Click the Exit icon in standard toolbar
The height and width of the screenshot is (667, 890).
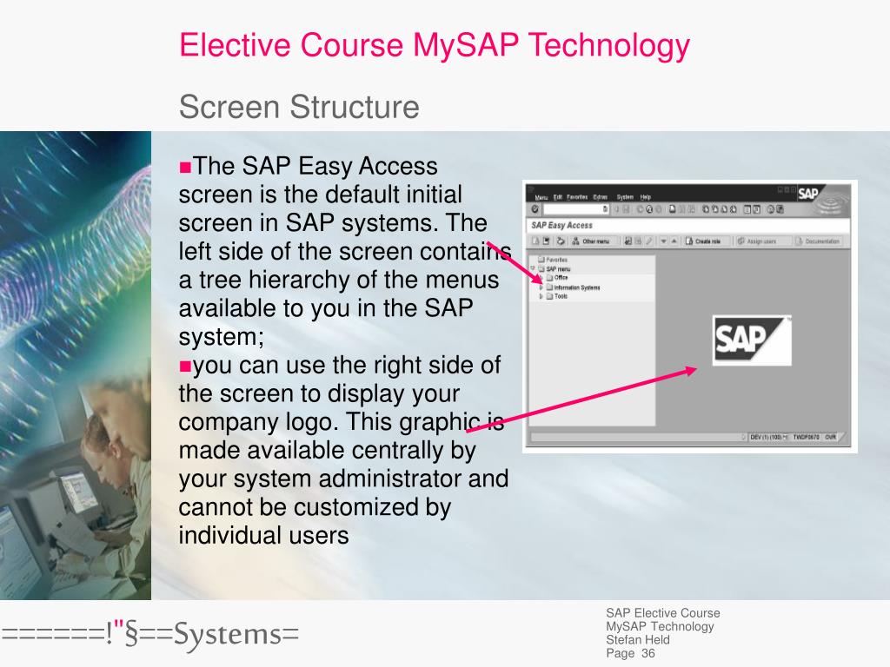coord(649,209)
